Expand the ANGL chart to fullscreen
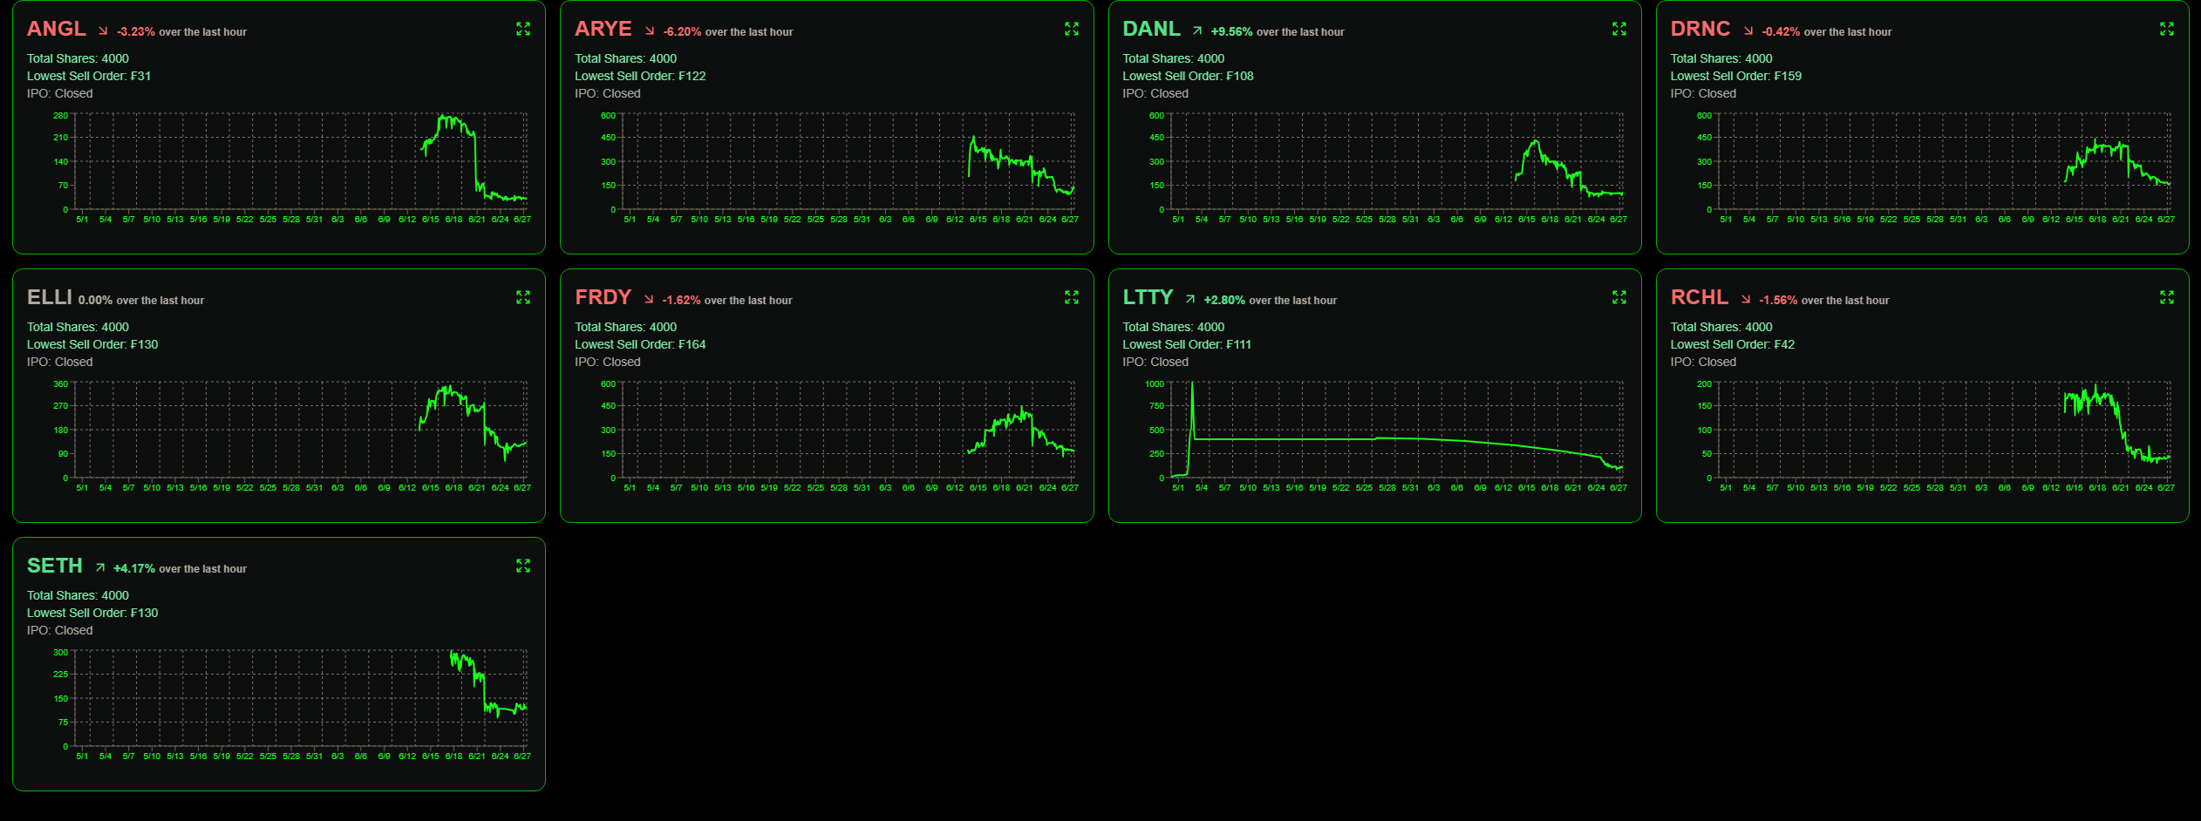Image resolution: width=2201 pixels, height=821 pixels. [523, 29]
